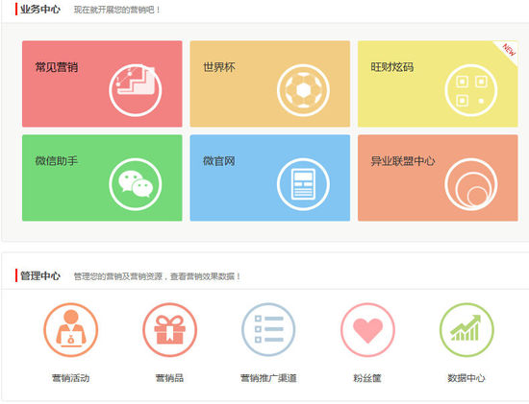Click the soccer ball icon
Image resolution: width=529 pixels, height=404 pixels.
(x=303, y=90)
